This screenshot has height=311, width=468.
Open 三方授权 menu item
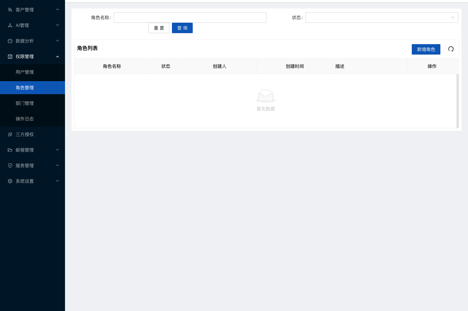pyautogui.click(x=32, y=134)
